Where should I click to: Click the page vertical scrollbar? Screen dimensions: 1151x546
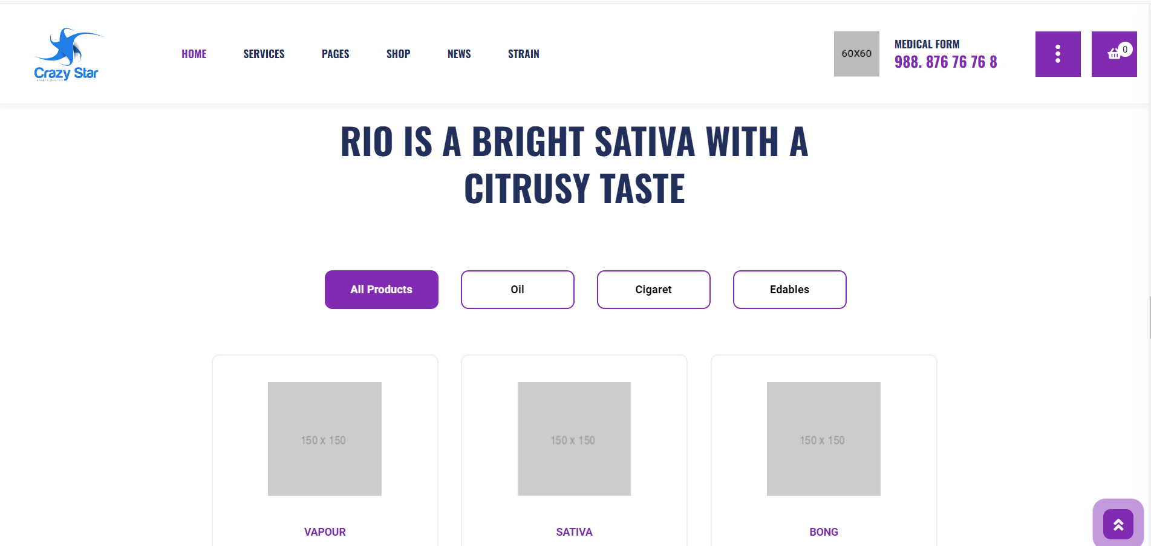[x=1150, y=317]
